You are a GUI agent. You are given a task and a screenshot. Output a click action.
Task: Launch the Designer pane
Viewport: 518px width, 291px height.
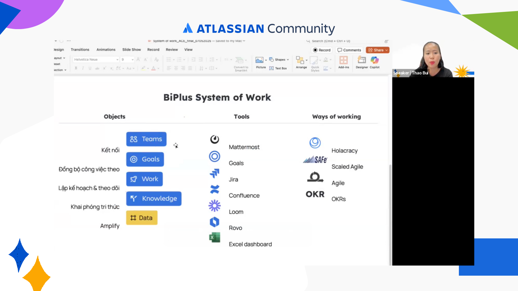click(x=362, y=63)
